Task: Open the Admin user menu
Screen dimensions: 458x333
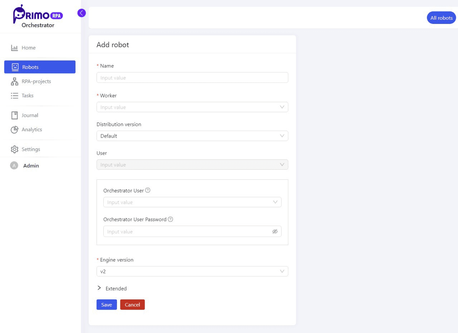Action: pyautogui.click(x=31, y=166)
